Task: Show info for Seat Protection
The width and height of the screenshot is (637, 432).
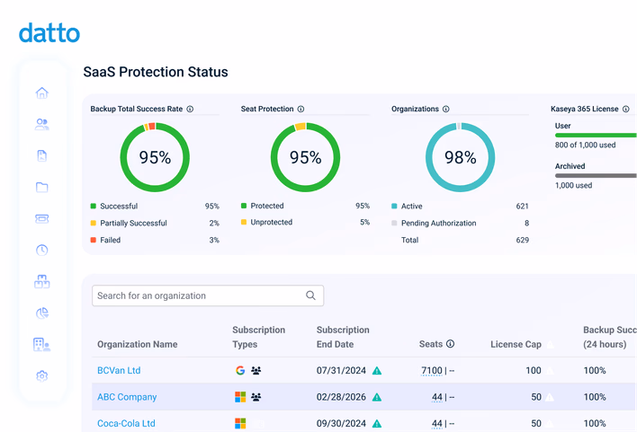Action: pos(301,109)
